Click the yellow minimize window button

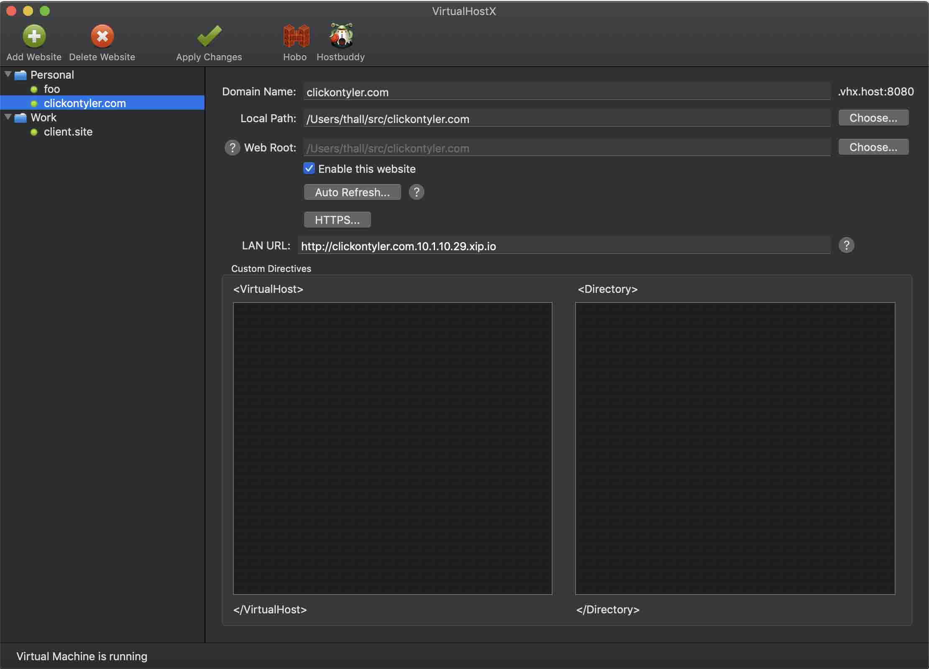pyautogui.click(x=28, y=11)
